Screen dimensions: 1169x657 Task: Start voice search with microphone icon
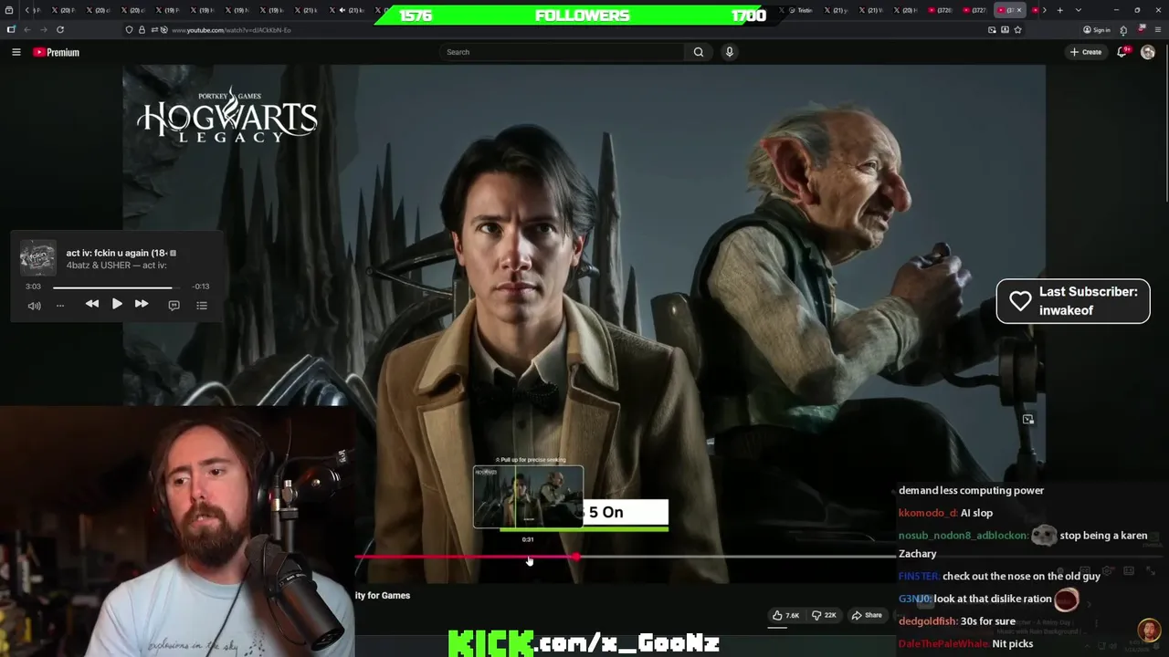[729, 52]
